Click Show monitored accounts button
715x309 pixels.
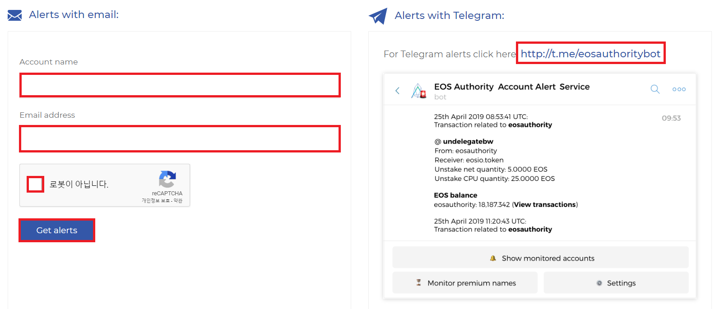540,258
